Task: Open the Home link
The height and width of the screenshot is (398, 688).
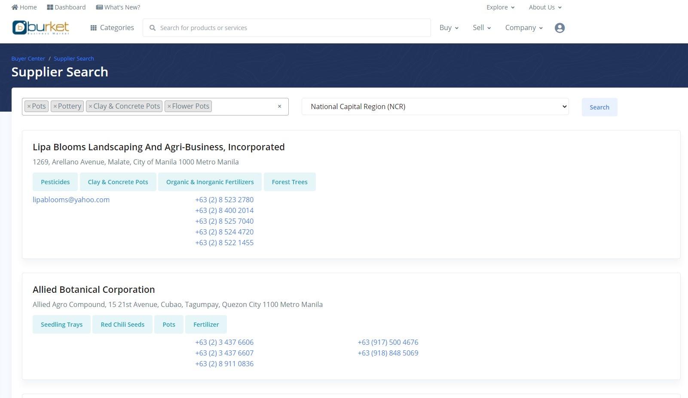Action: point(24,7)
